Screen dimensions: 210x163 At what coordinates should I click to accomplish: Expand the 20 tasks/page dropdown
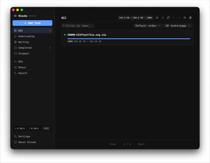coord(178,26)
